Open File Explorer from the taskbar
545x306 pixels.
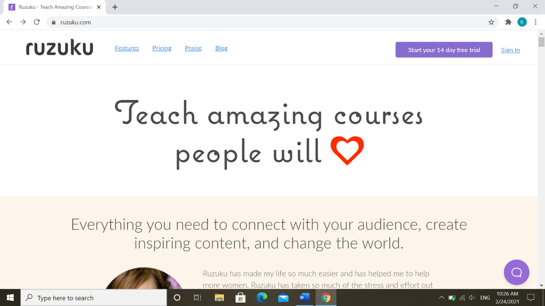click(219, 298)
